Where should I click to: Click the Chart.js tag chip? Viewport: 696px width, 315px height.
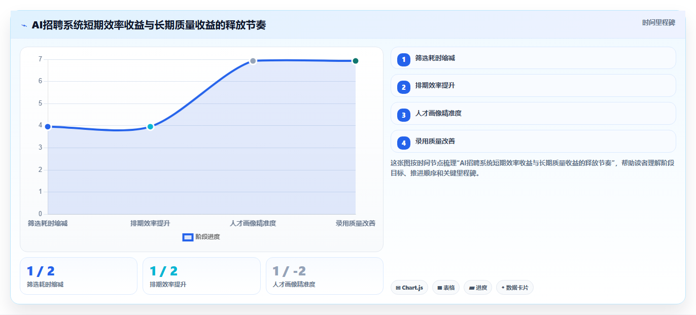[x=409, y=288]
